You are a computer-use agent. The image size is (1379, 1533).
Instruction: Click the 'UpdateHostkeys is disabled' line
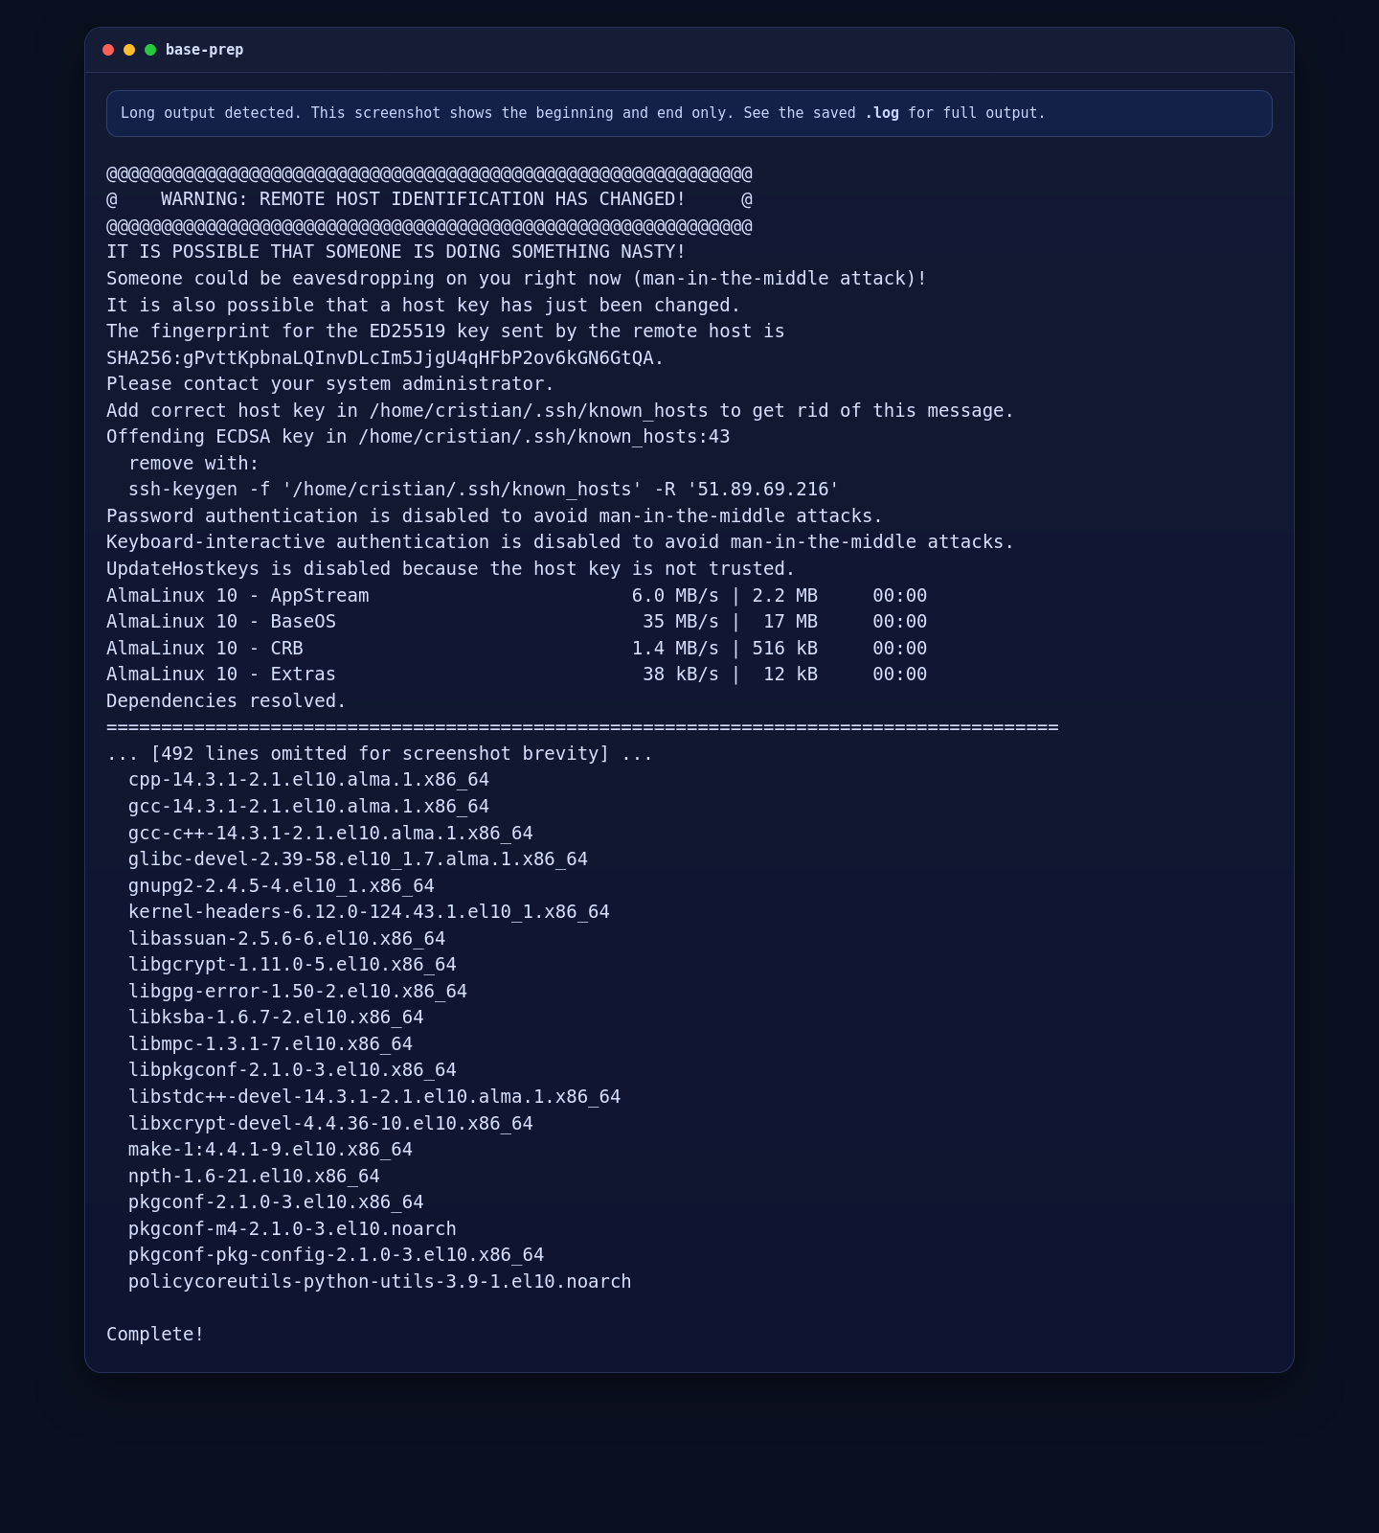pyautogui.click(x=451, y=569)
